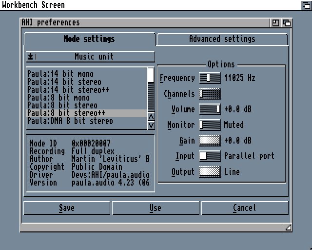
Task: Select Paula:DMA 8 bit stereo mode
Action: point(70,121)
